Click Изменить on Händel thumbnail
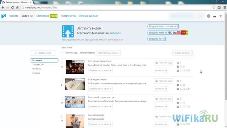The width and height of the screenshot is (227, 128). click(78, 62)
